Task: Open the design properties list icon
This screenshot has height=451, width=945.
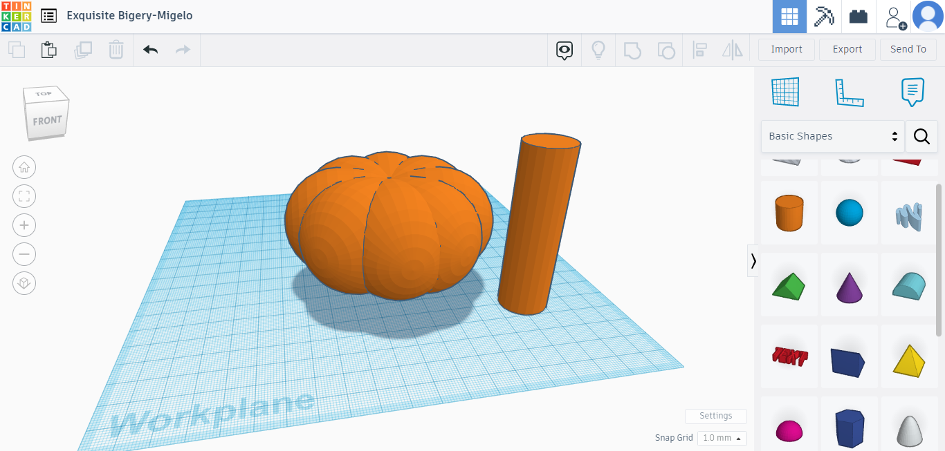Action: 47,15
